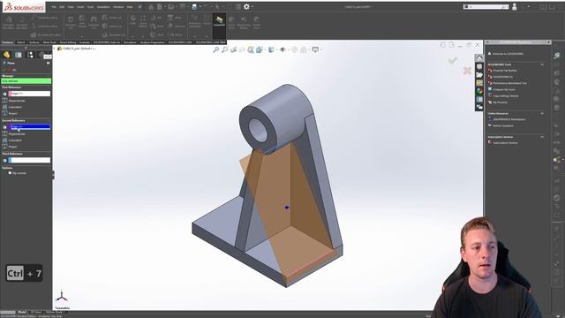565x318 pixels.
Task: Click the Property Tab Builder link
Action: pos(505,71)
